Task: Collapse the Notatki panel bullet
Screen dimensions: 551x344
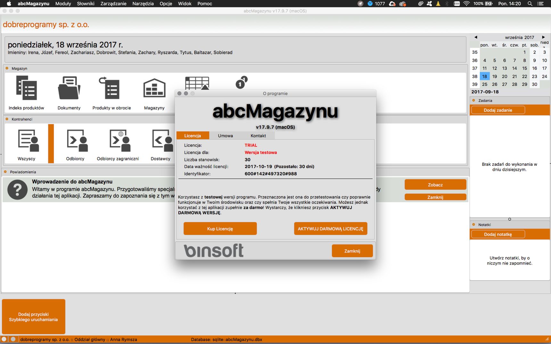Action: click(x=474, y=225)
